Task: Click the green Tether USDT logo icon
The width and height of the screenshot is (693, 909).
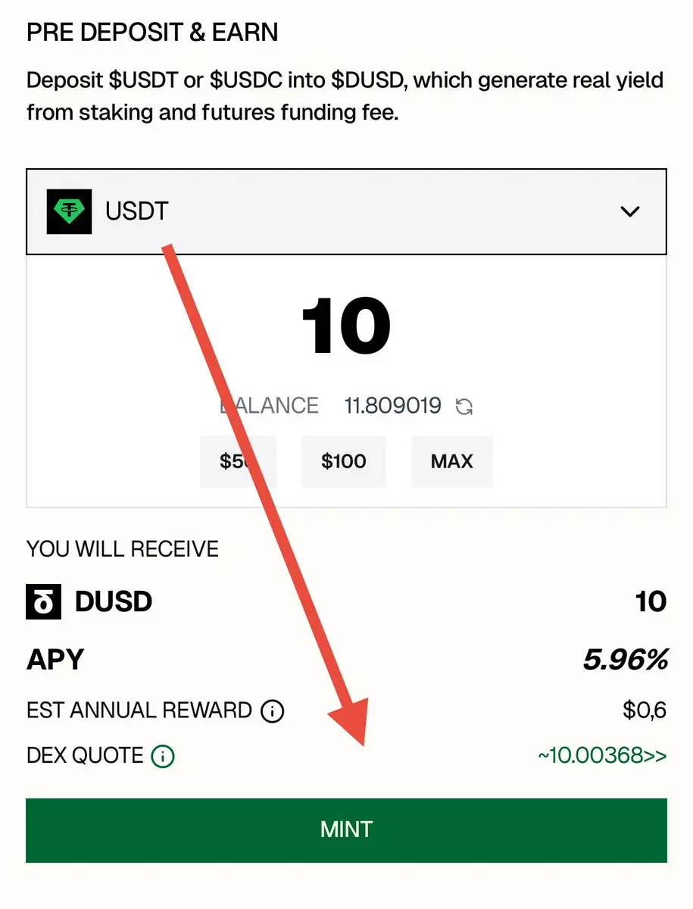Action: [69, 211]
